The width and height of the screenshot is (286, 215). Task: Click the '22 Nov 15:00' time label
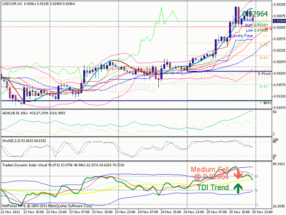click(x=34, y=212)
